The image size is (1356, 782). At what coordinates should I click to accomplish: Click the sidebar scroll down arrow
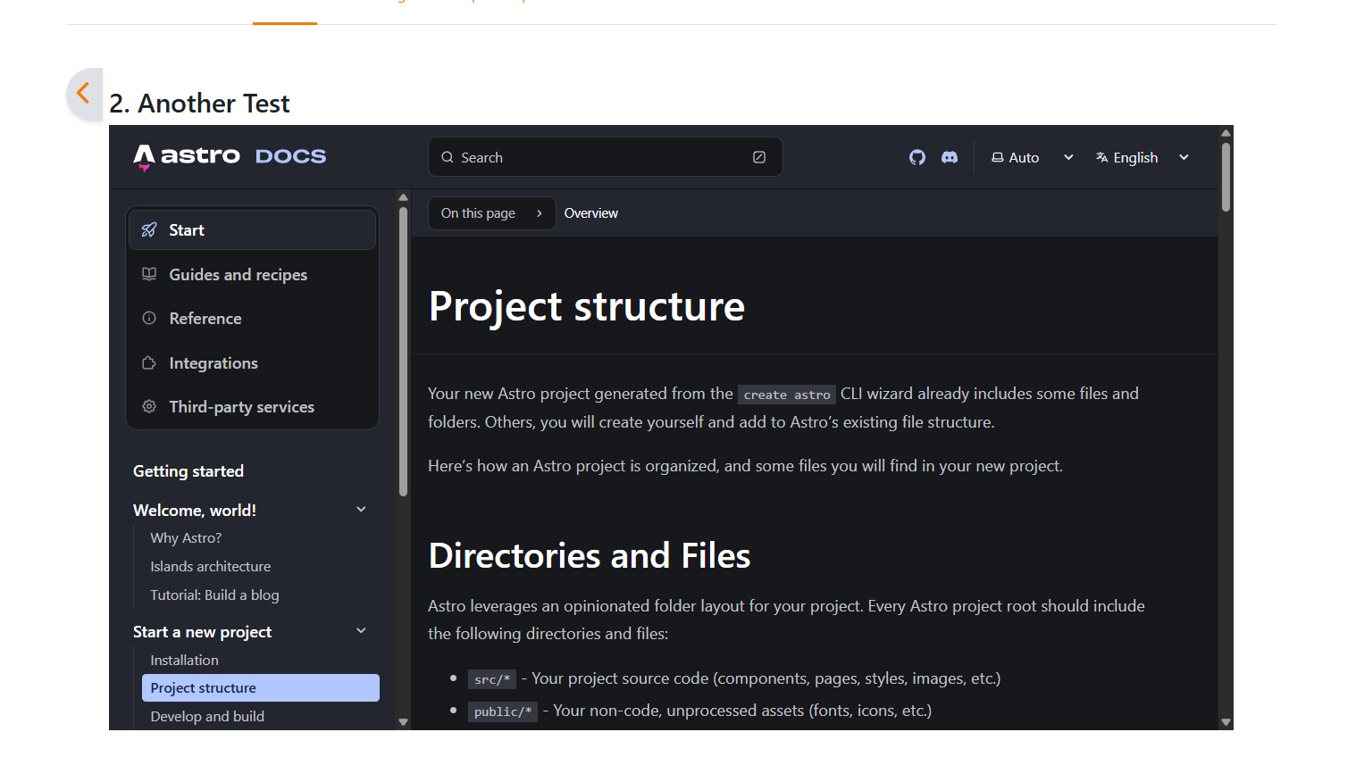[403, 722]
